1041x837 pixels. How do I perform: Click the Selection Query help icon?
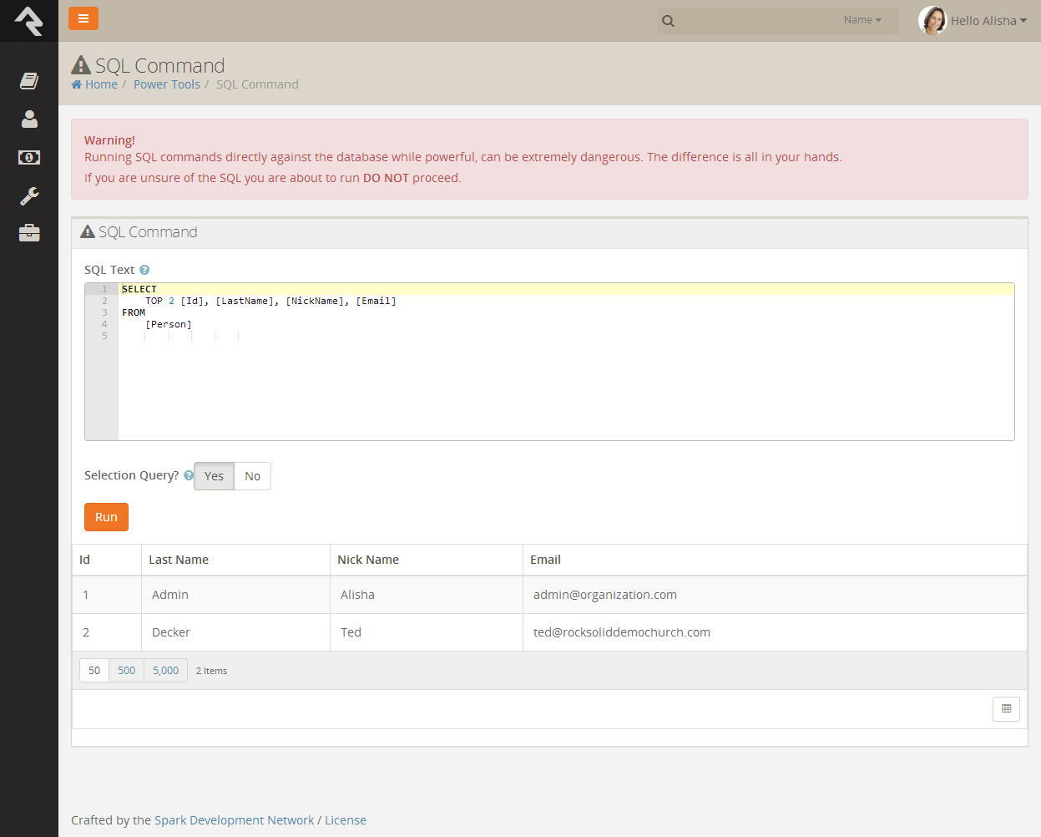tap(189, 475)
